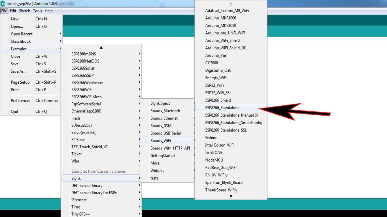This screenshot has width=387, height=217.
Task: Open the Widgets submenu
Action: click(x=168, y=171)
